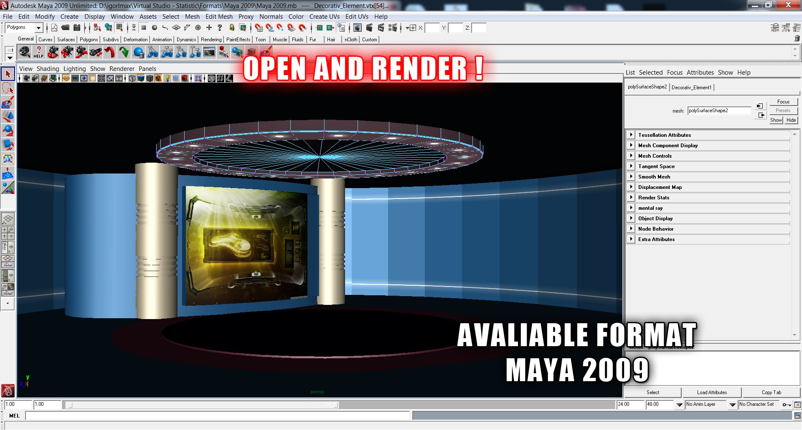Click the Presets button
This screenshot has height=430, width=802.
(x=783, y=111)
